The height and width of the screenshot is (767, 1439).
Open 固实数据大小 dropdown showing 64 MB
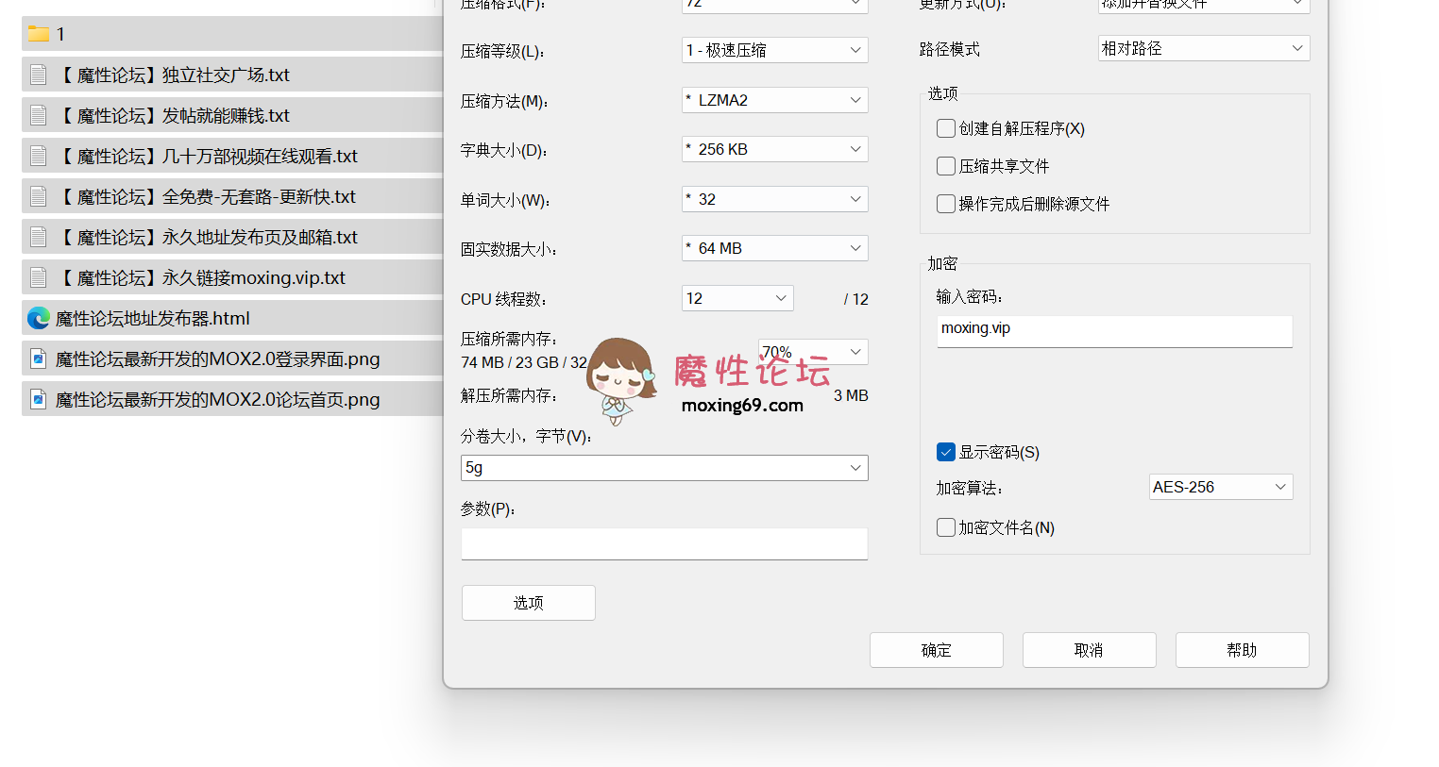pyautogui.click(x=775, y=248)
